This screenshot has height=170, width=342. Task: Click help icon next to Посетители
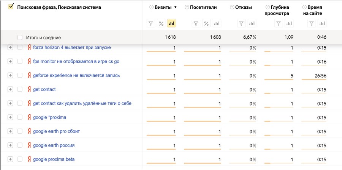click(187, 8)
